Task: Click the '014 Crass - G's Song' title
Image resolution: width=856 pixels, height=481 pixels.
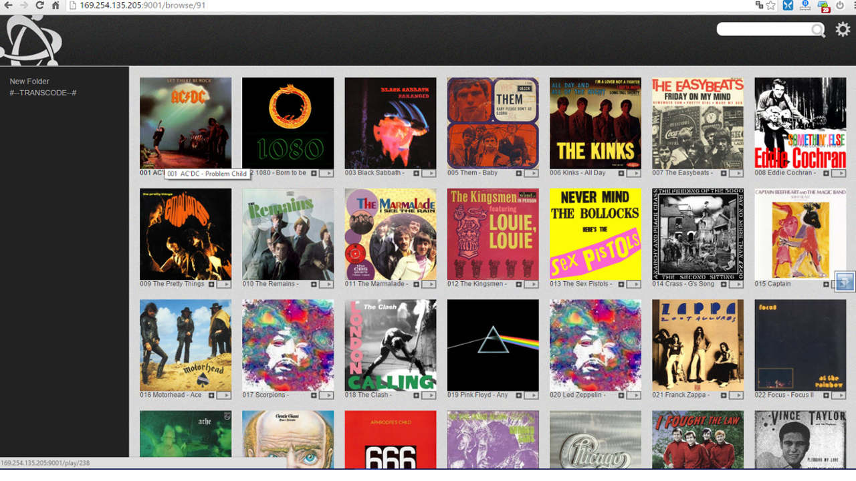Action: (683, 284)
